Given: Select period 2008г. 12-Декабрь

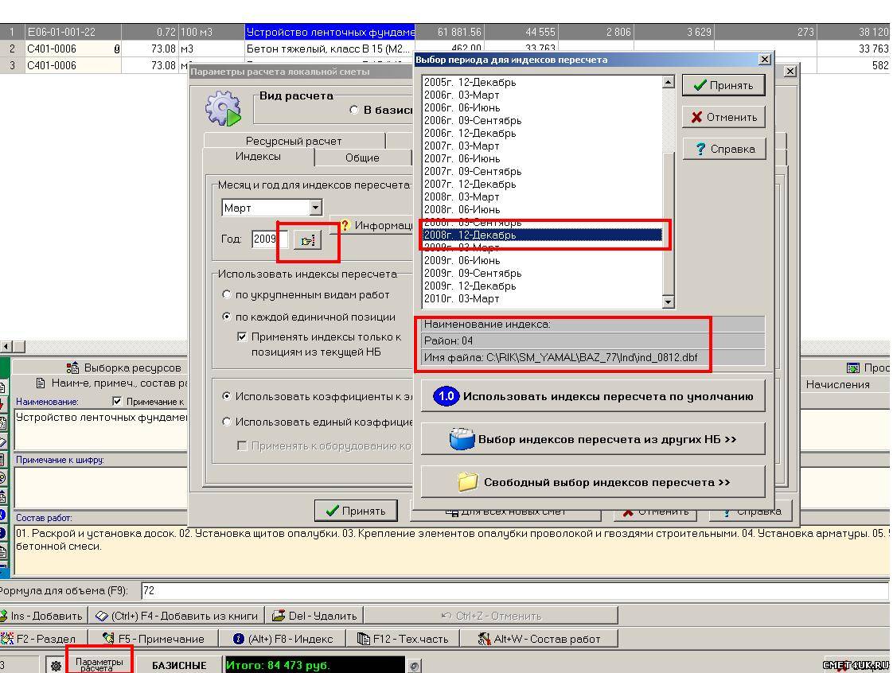Looking at the screenshot, I should click(543, 235).
